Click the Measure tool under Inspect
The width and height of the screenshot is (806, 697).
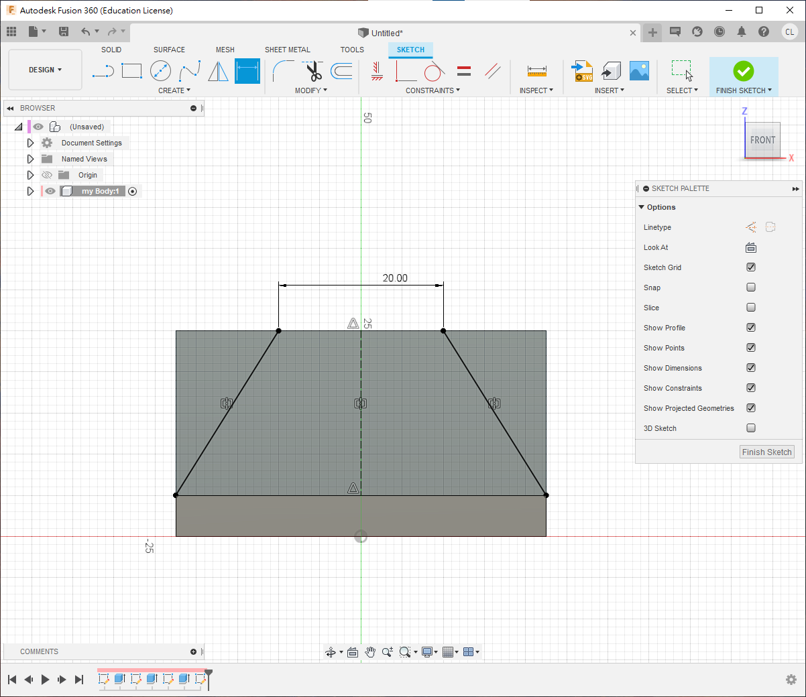pyautogui.click(x=536, y=71)
